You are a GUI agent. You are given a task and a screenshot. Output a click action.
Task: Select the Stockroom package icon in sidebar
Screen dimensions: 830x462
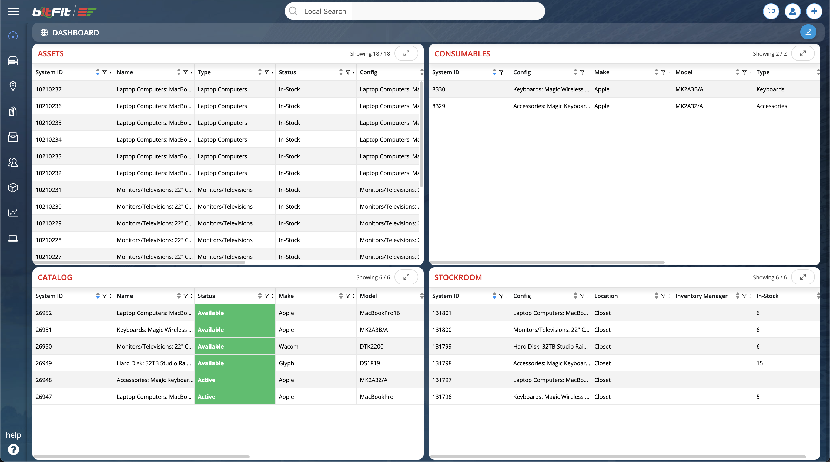(x=13, y=188)
